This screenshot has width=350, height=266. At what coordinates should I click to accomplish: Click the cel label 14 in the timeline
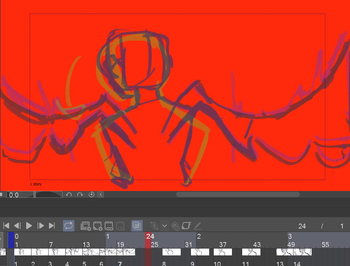(x=297, y=264)
